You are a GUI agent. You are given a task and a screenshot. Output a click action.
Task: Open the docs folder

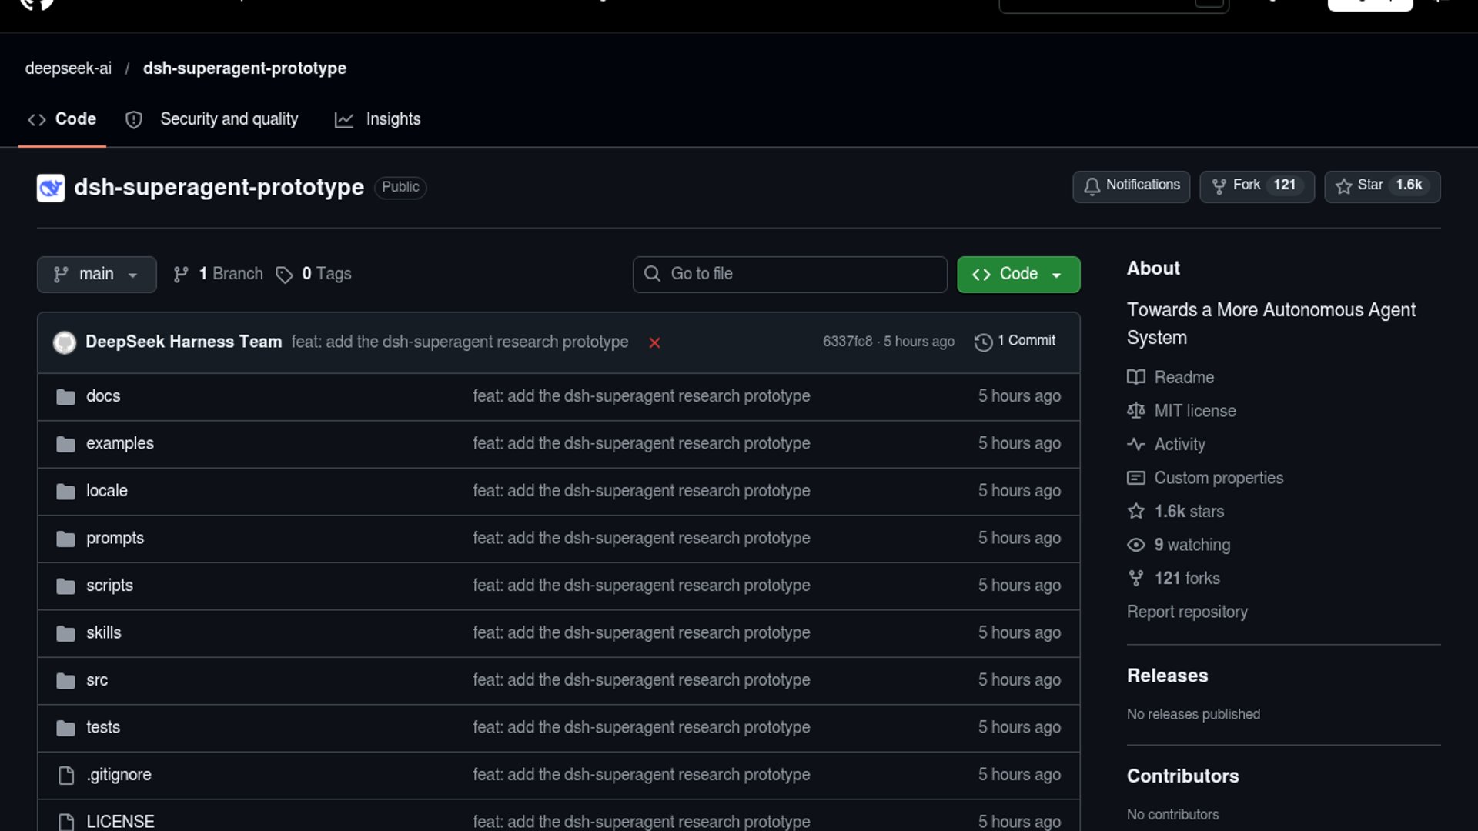tap(103, 396)
